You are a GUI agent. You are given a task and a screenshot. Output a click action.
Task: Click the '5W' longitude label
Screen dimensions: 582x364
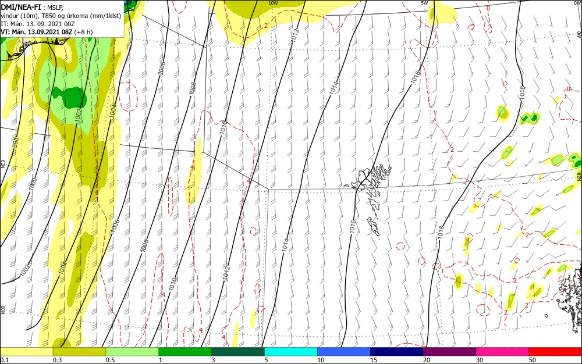(x=424, y=3)
